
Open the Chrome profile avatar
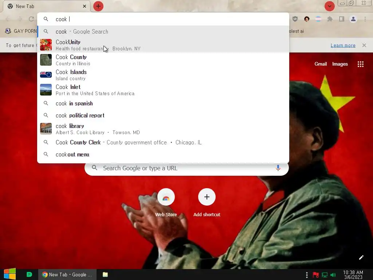click(x=353, y=19)
